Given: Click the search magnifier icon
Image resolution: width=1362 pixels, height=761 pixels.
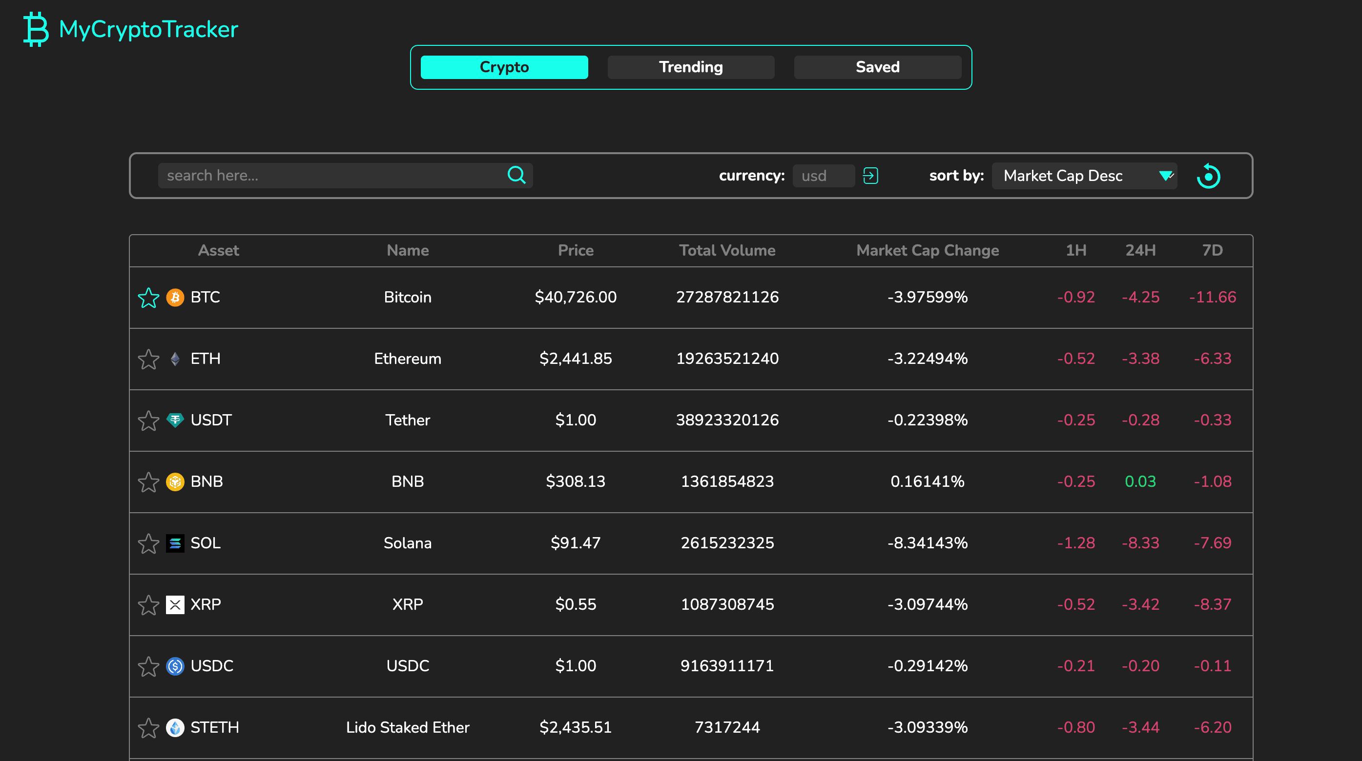Looking at the screenshot, I should [x=516, y=175].
